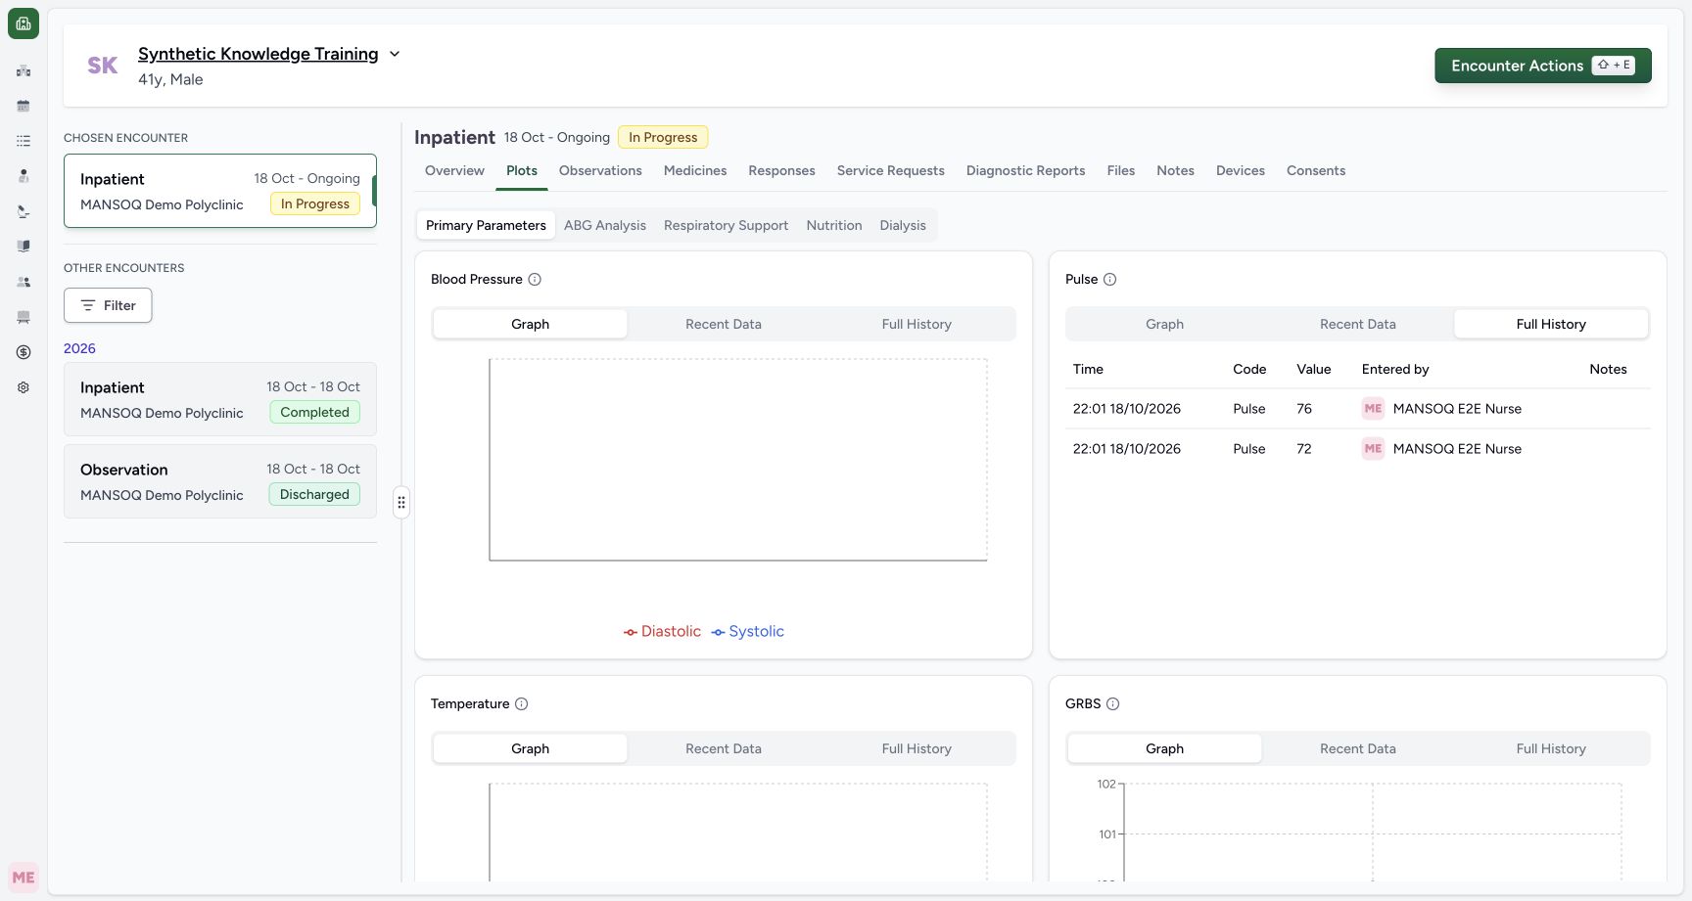
Task: Go to the Observations tab
Action: tap(600, 170)
